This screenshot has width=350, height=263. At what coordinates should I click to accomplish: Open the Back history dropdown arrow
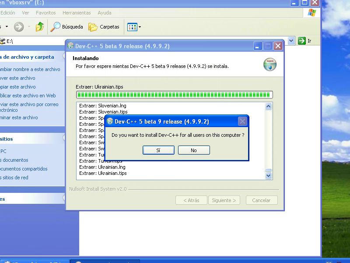[7, 27]
